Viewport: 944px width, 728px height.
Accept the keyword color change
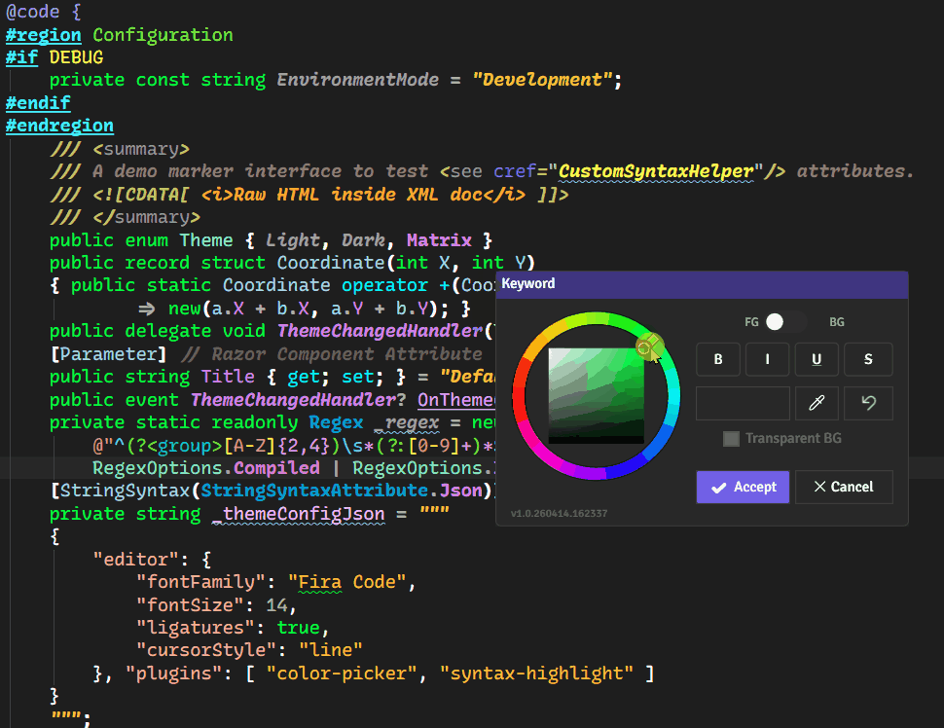click(743, 488)
